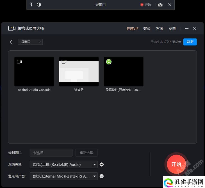Open the 麦克风声音 device dropdown
This screenshot has width=205, height=188.
[64, 176]
